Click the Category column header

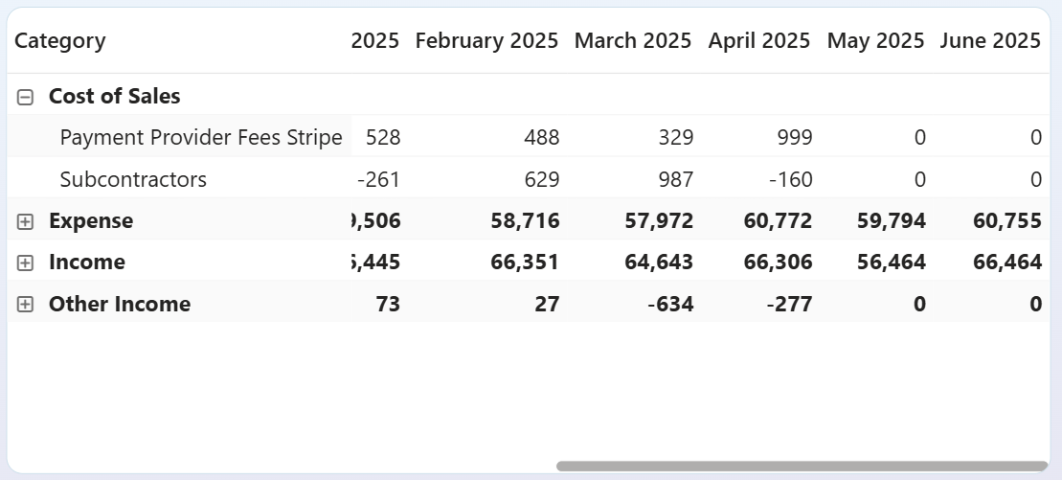click(60, 41)
